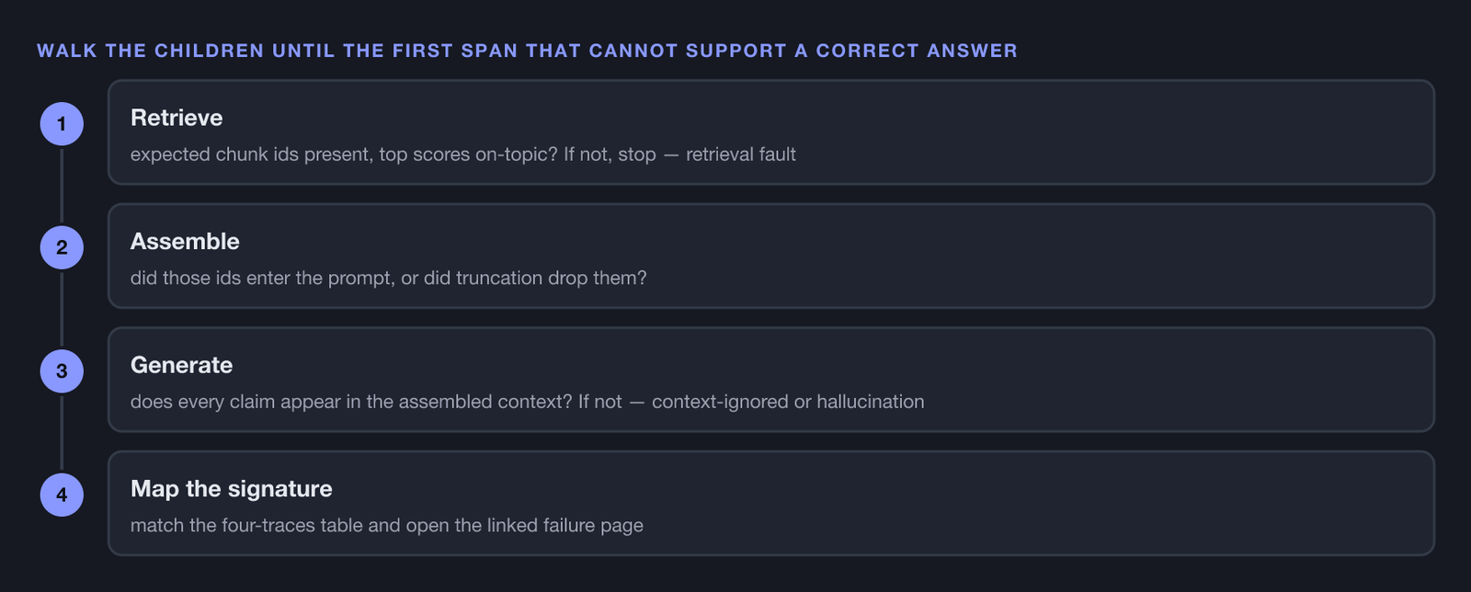
Task: Click the Generate heading
Action: [181, 365]
